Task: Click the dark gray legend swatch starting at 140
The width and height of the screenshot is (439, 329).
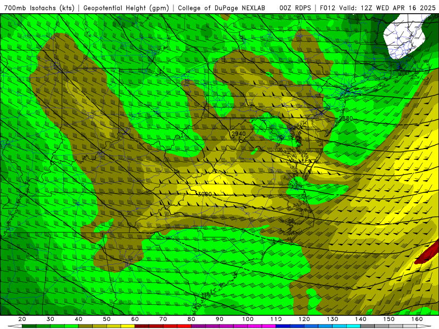Action: pyautogui.click(x=368, y=326)
